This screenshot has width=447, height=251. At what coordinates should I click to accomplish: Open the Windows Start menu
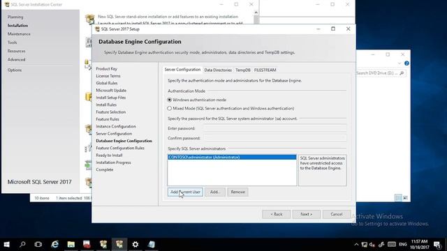pos(6,244)
